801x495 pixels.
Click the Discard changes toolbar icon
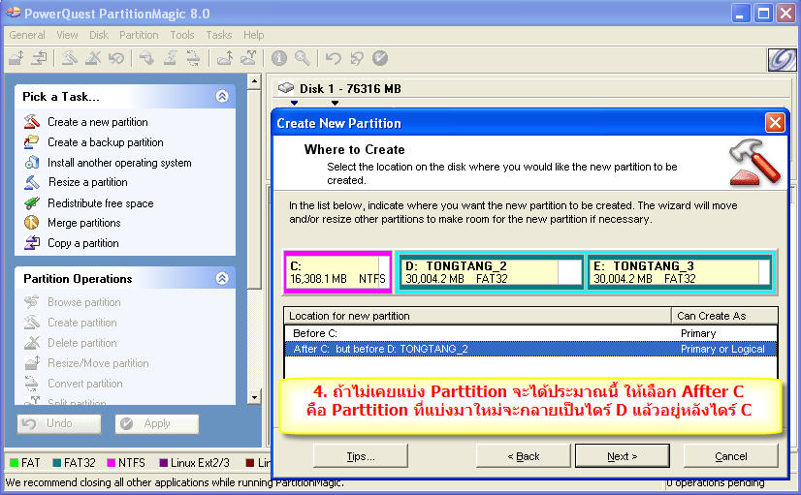pyautogui.click(x=357, y=58)
